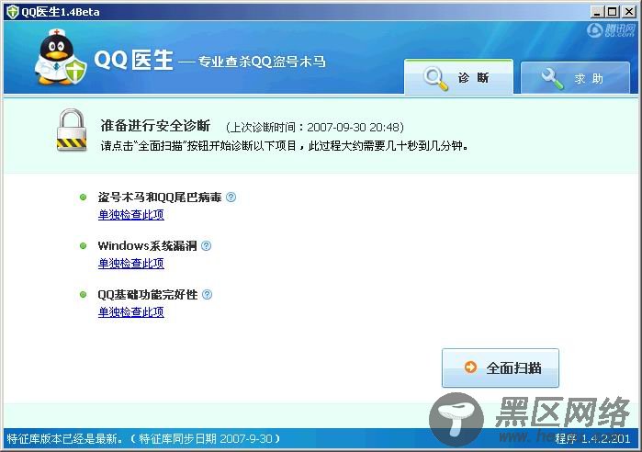Click the green bullet beside 盗号木马和QQ尾巴病毒
Image resolution: width=642 pixels, height=452 pixels.
point(83,198)
